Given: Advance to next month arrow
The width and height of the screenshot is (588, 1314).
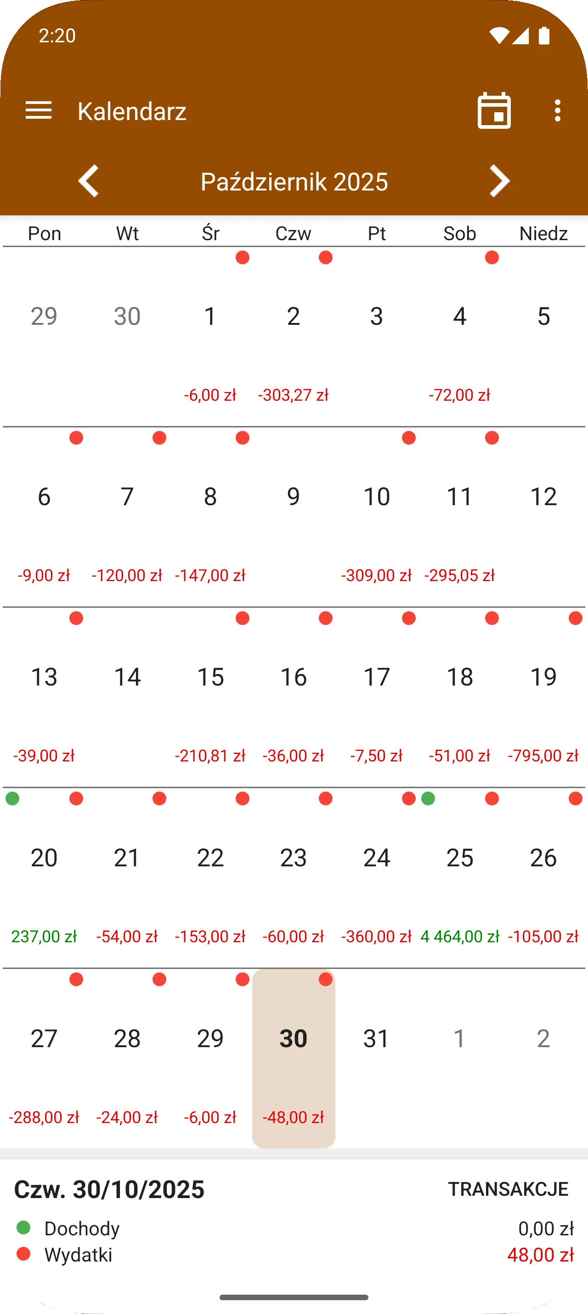Looking at the screenshot, I should 499,181.
